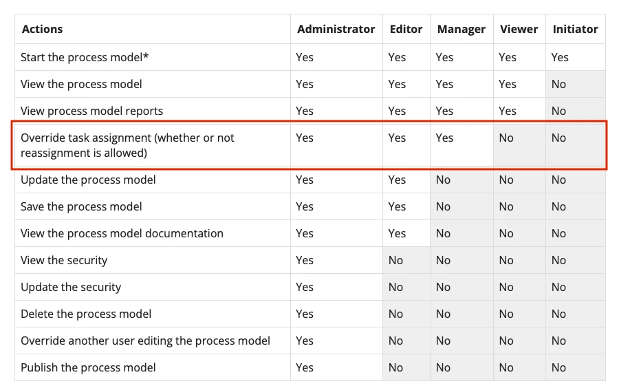Click the 'View the security' row label

[x=64, y=261]
